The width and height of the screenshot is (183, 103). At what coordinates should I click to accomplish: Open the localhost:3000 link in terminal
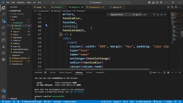point(66,83)
